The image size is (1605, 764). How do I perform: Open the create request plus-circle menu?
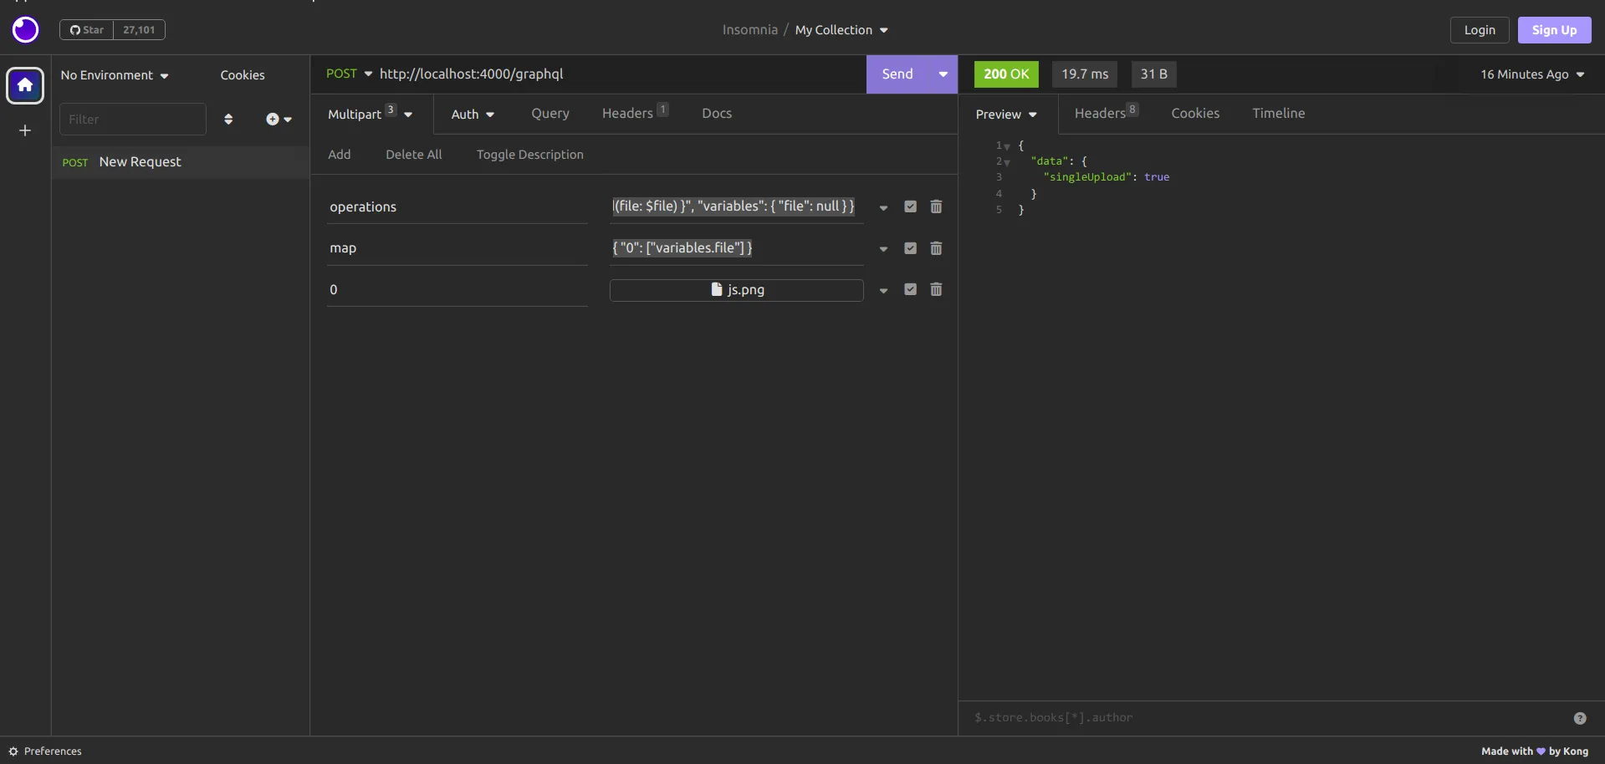click(x=278, y=120)
